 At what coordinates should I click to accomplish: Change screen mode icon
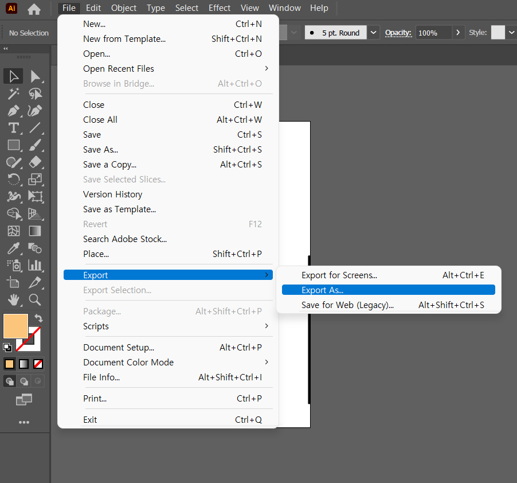point(23,399)
